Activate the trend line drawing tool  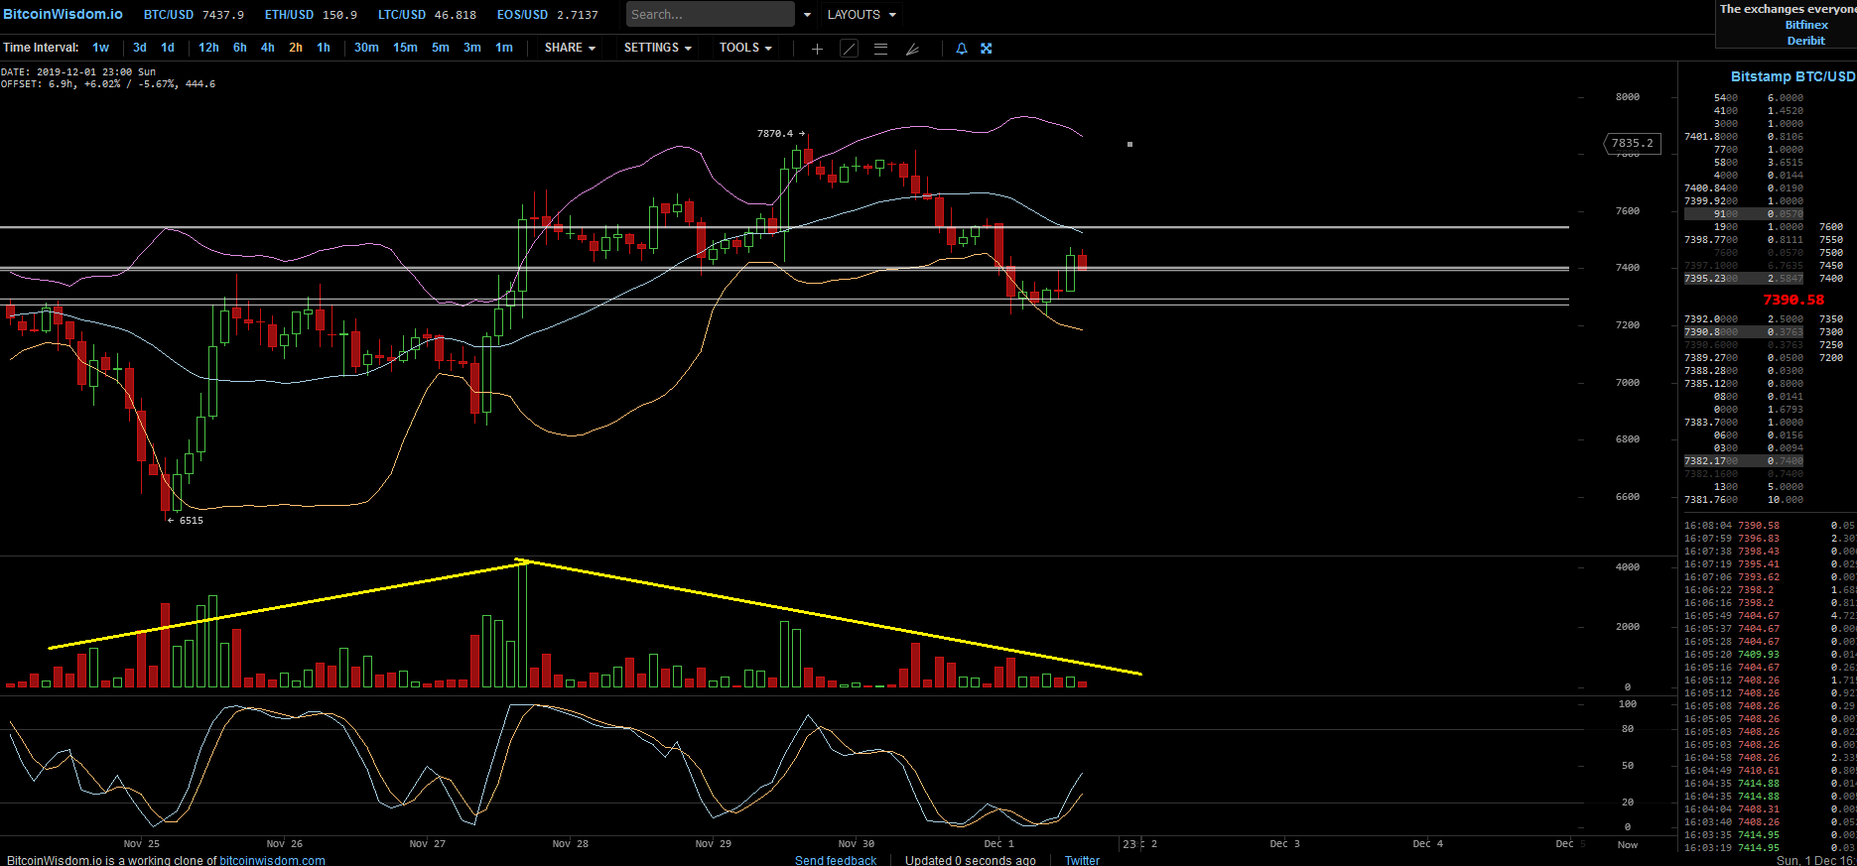coord(849,49)
